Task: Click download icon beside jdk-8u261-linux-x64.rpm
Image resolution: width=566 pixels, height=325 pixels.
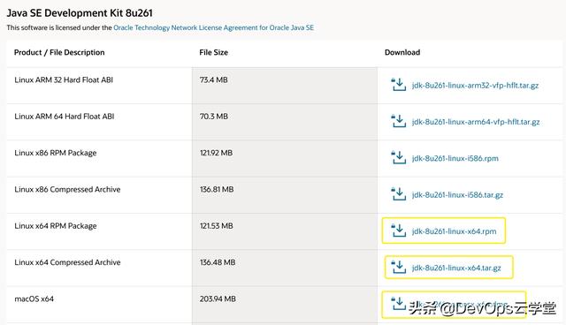Action: pyautogui.click(x=399, y=231)
